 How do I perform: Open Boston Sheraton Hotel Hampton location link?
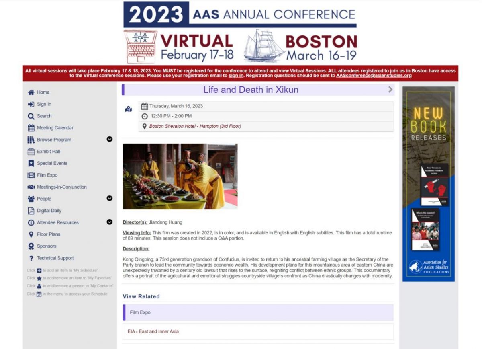[195, 126]
